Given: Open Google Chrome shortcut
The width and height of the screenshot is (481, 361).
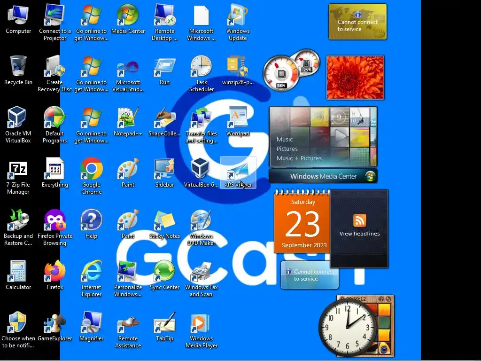Looking at the screenshot, I should [91, 176].
